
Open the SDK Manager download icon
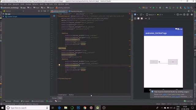pos(185,8)
